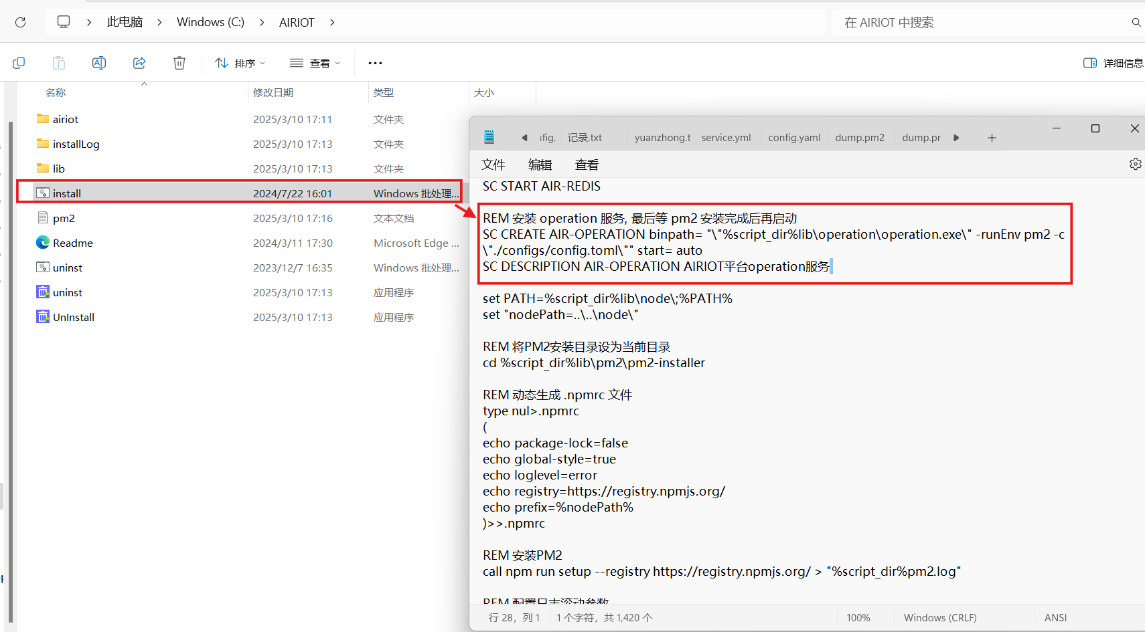Viewport: 1145px width, 632px height.
Task: Click the Delete trash icon
Action: [179, 62]
